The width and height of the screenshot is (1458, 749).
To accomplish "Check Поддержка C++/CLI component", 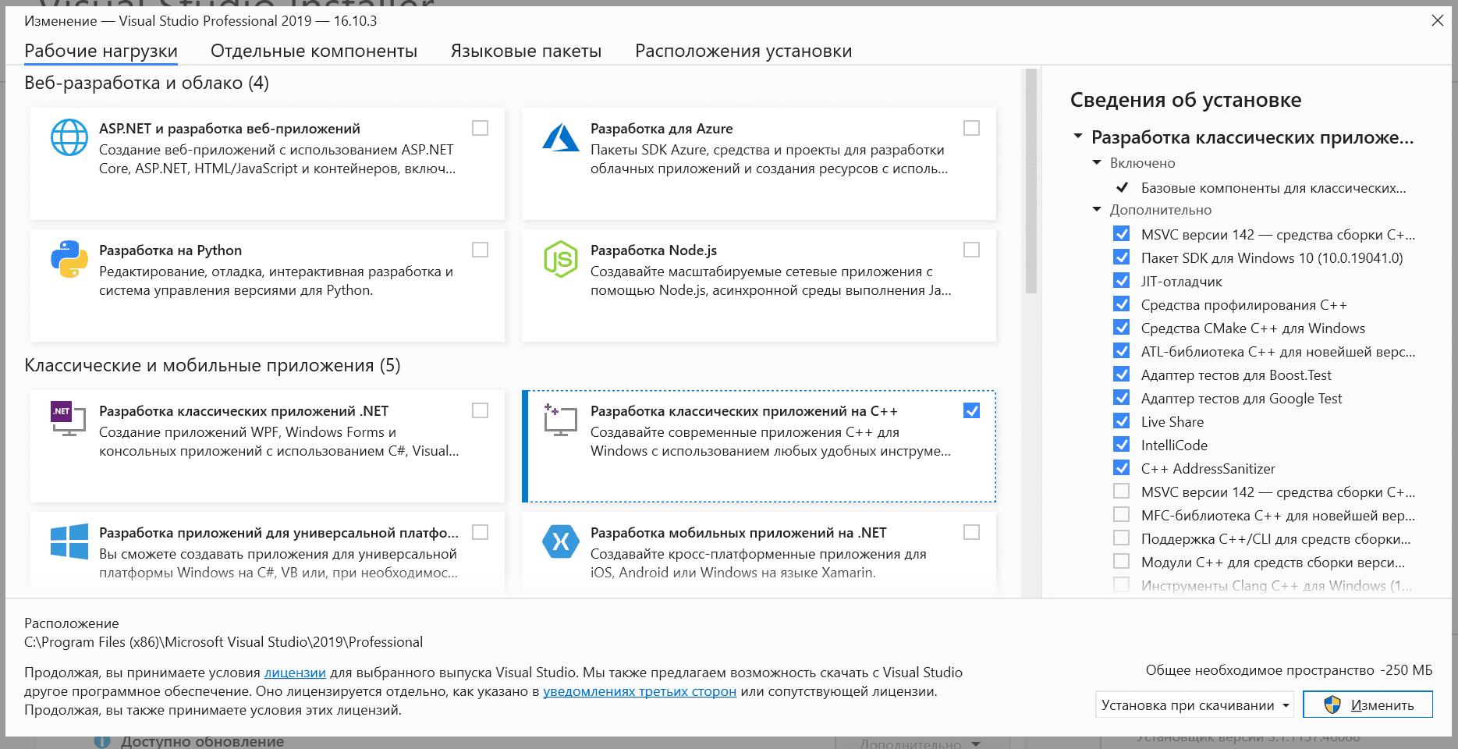I will click(1122, 538).
